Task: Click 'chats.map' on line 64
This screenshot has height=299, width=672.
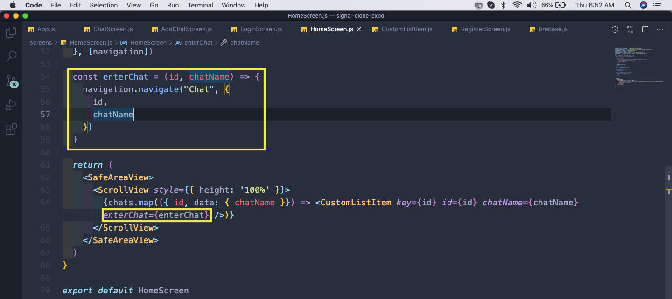Action: click(131, 203)
